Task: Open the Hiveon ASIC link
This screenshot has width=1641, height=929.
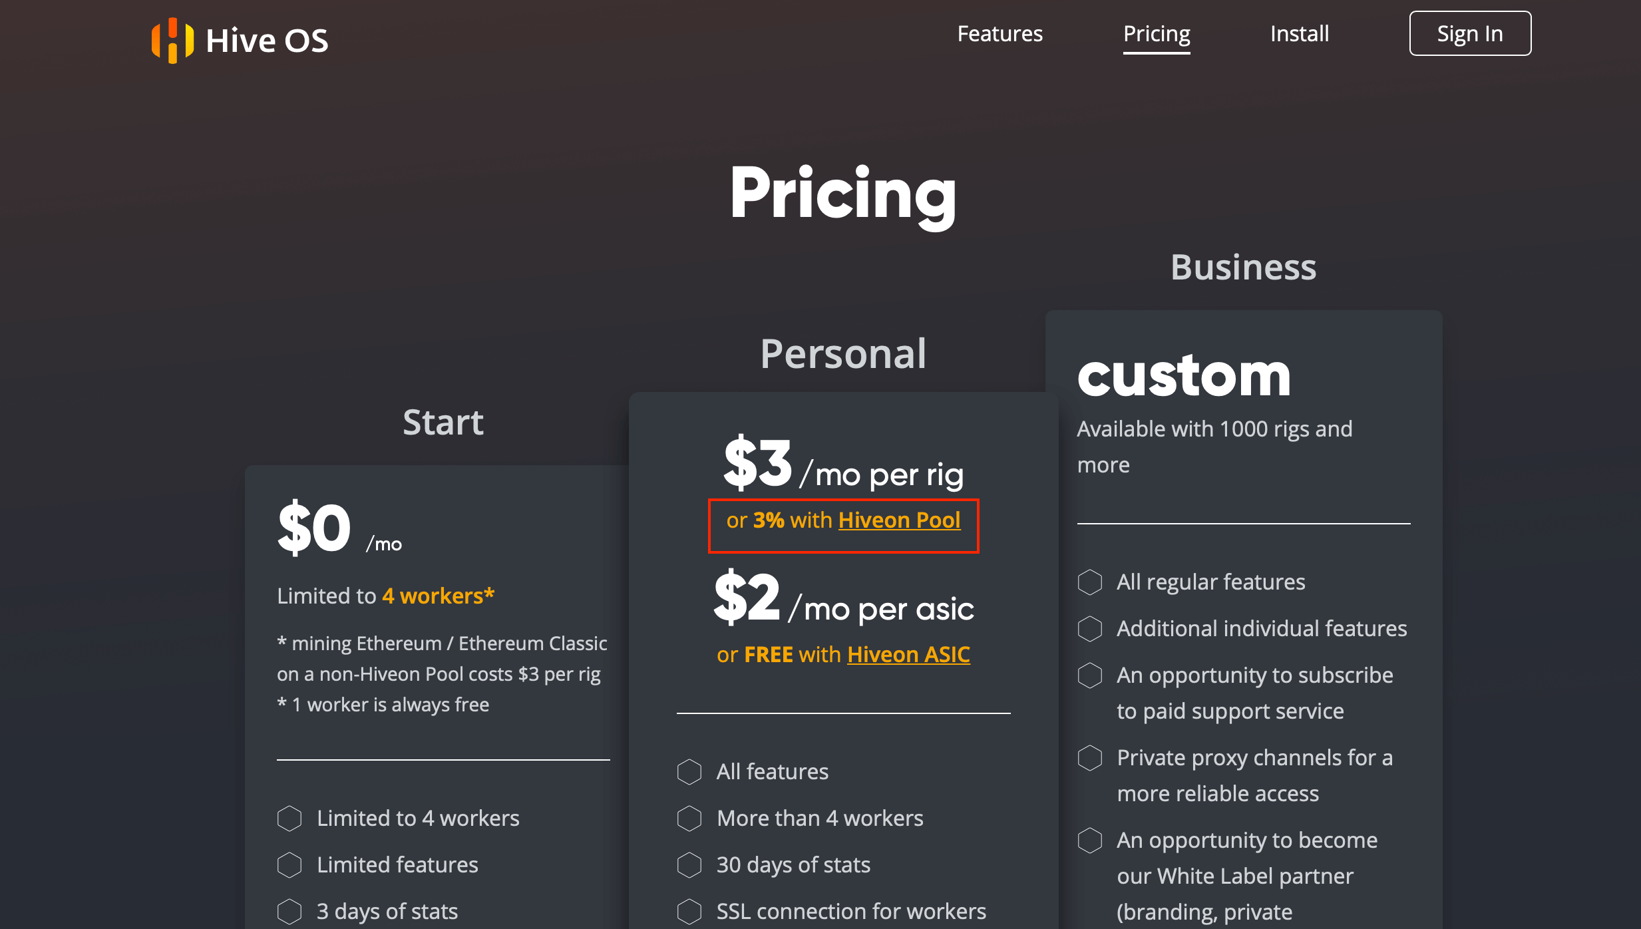Action: pos(908,655)
